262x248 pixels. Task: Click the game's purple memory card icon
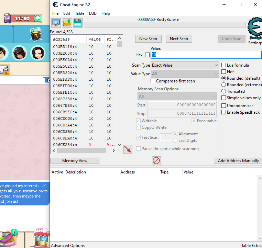click(7, 18)
